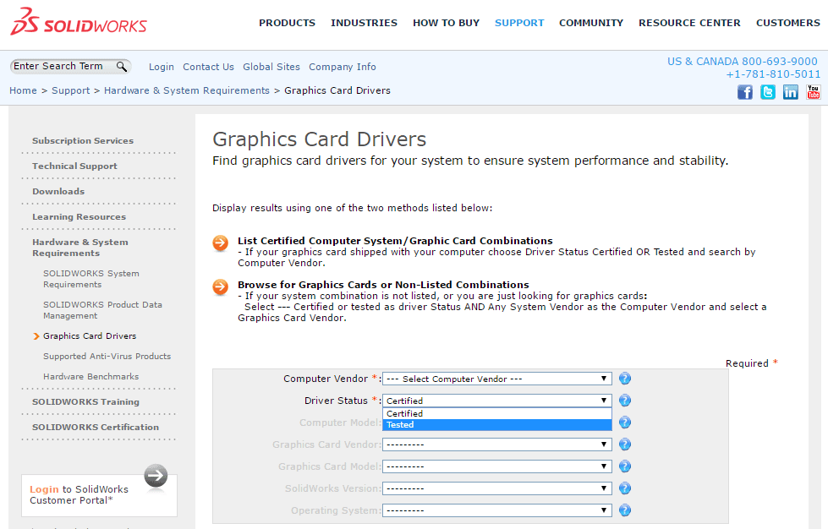Open SOLIDWORKS System Requirements sidebar link

tap(91, 279)
